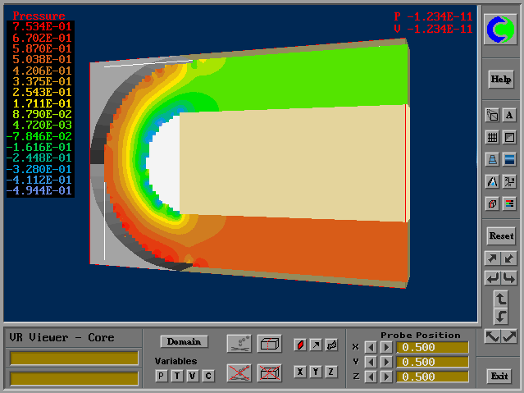Click the Exit button

[499, 376]
